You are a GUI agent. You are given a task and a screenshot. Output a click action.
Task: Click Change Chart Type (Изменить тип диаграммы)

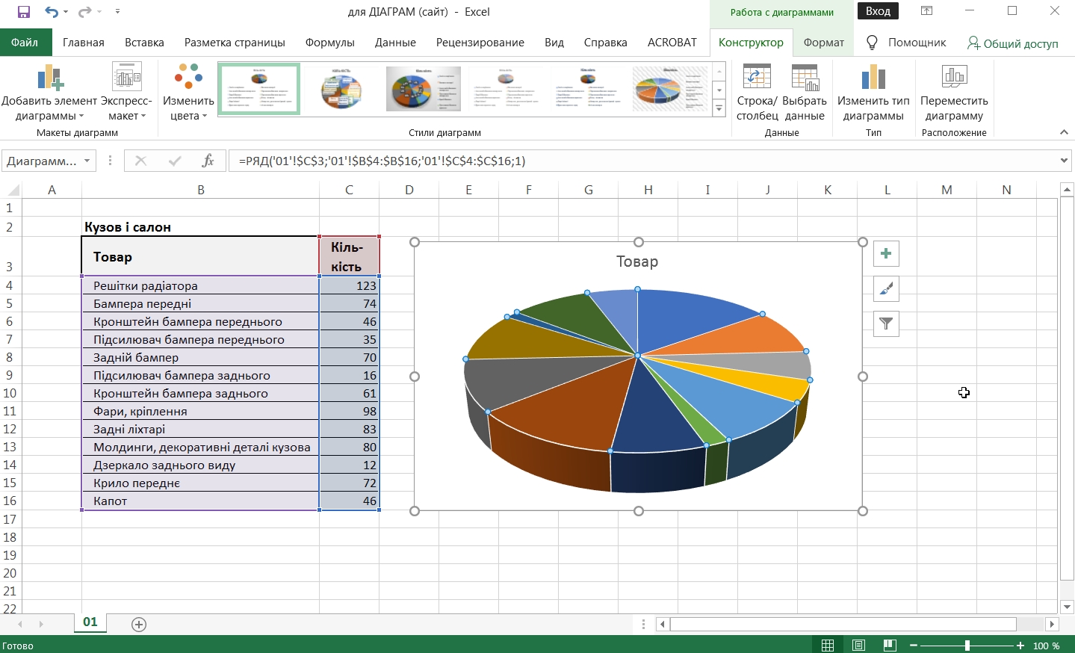[x=873, y=78]
